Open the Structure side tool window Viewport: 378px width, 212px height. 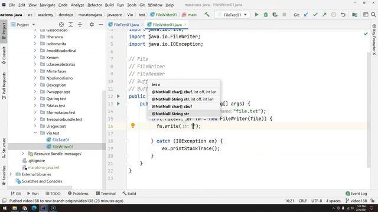[4, 148]
